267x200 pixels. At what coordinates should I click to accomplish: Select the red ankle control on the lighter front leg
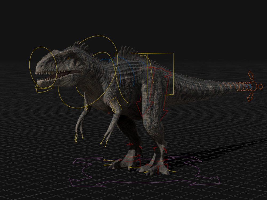coord(160,149)
